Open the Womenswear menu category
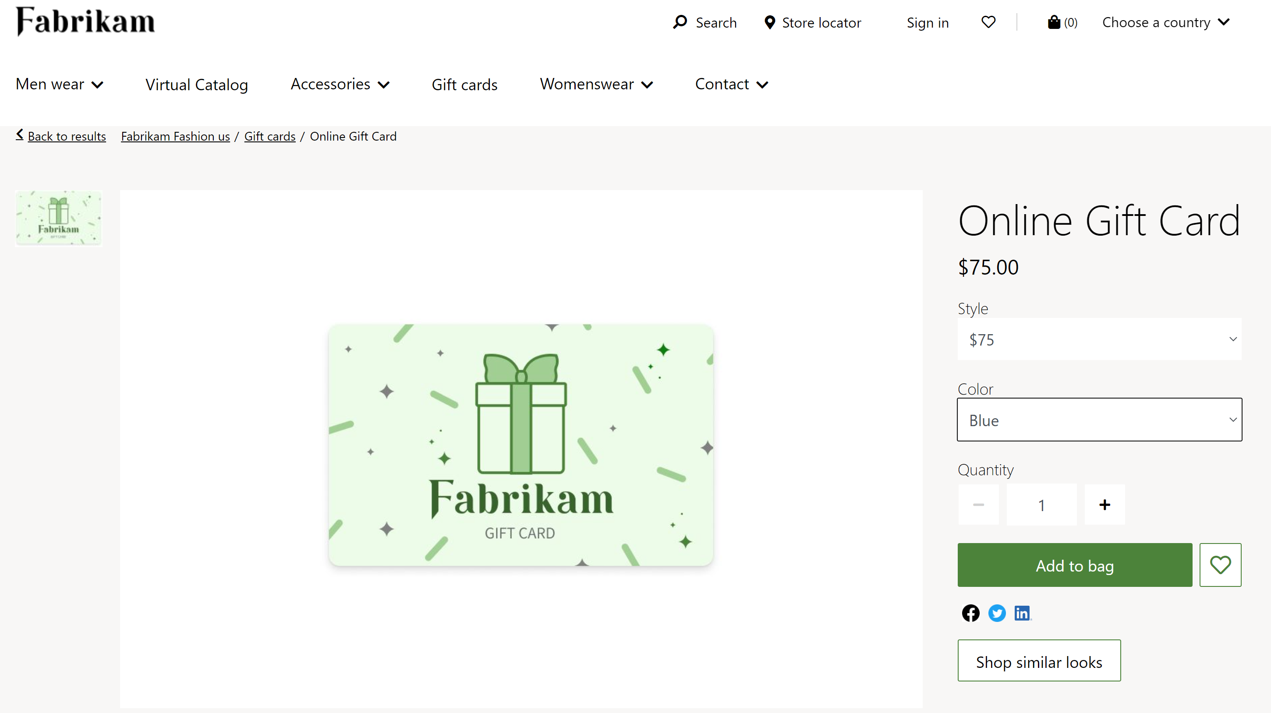Image resolution: width=1271 pixels, height=713 pixels. [596, 84]
